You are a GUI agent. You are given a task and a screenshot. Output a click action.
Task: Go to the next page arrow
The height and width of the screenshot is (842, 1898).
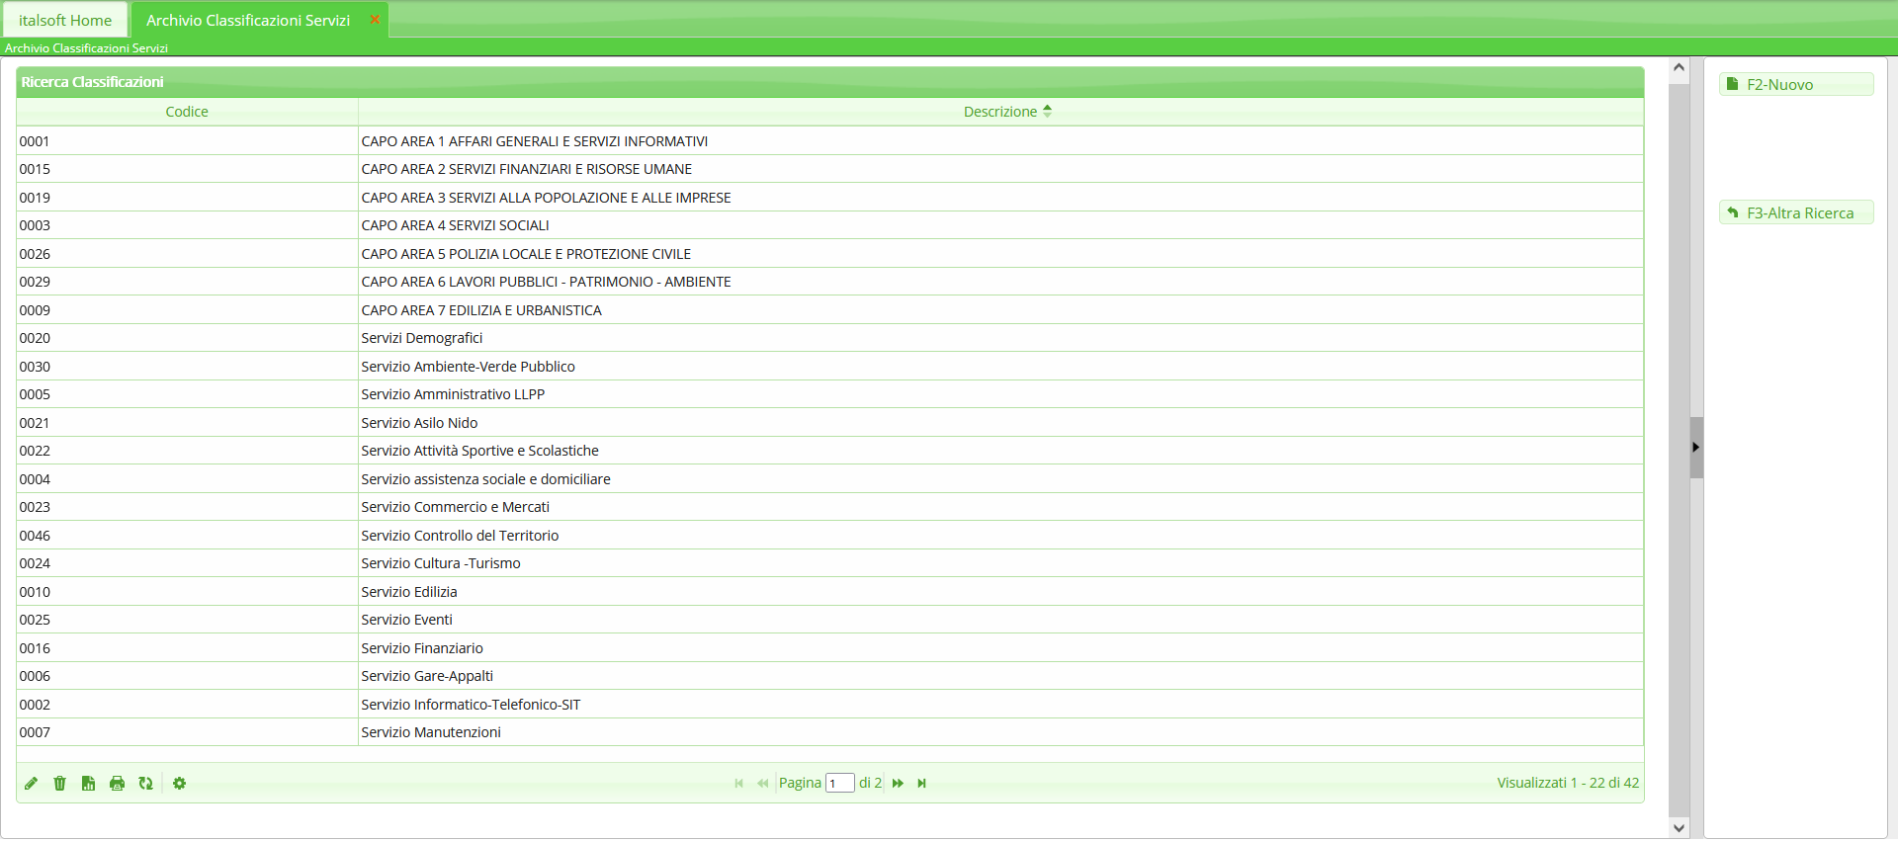(x=898, y=784)
